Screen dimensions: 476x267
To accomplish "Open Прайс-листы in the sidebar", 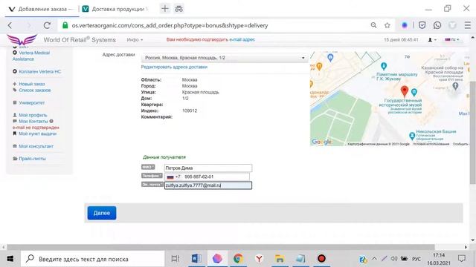I will coord(32,159).
